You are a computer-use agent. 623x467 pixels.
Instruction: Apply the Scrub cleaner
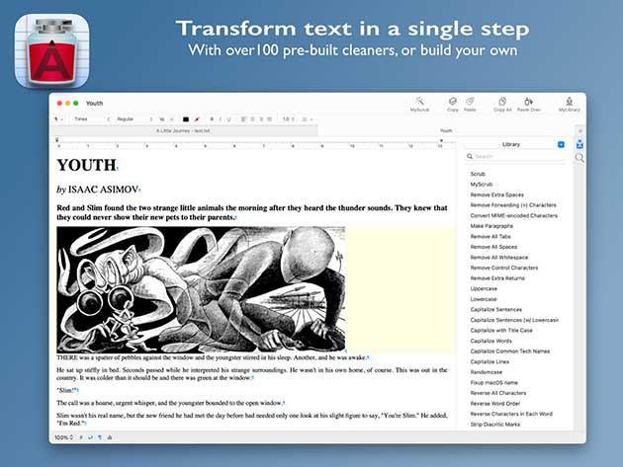pyautogui.click(x=478, y=174)
